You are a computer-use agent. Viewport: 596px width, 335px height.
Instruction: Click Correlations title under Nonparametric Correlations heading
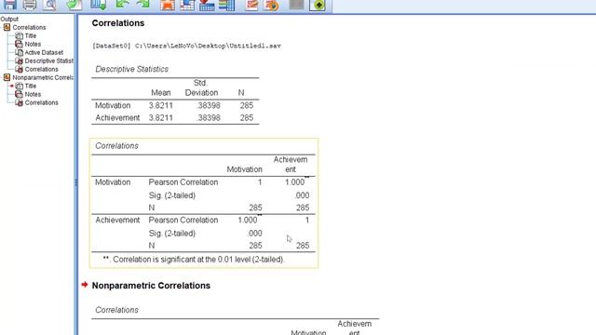pyautogui.click(x=116, y=310)
